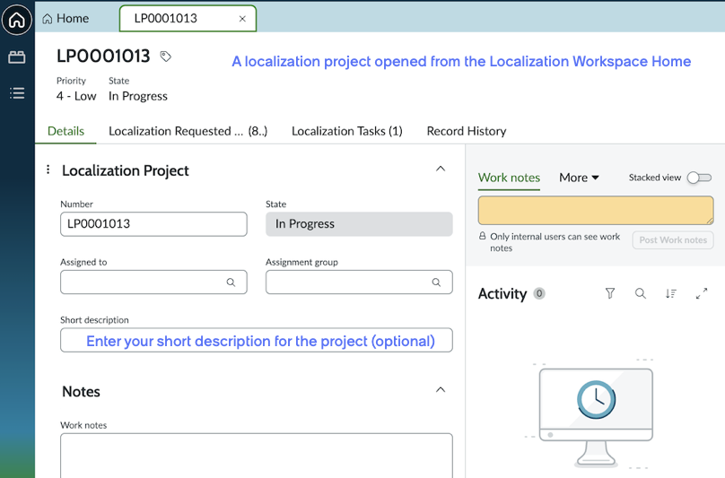Open lookup search for Assignment group
Image resolution: width=725 pixels, height=478 pixels.
tap(436, 282)
